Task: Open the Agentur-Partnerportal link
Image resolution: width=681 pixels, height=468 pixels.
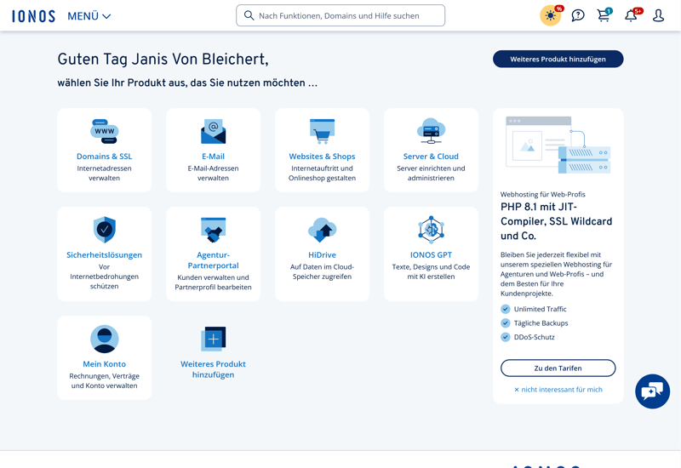Action: pos(214,260)
